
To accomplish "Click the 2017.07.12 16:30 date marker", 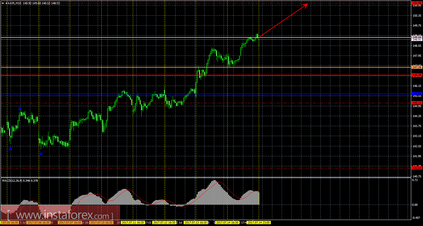I will click(x=164, y=223).
